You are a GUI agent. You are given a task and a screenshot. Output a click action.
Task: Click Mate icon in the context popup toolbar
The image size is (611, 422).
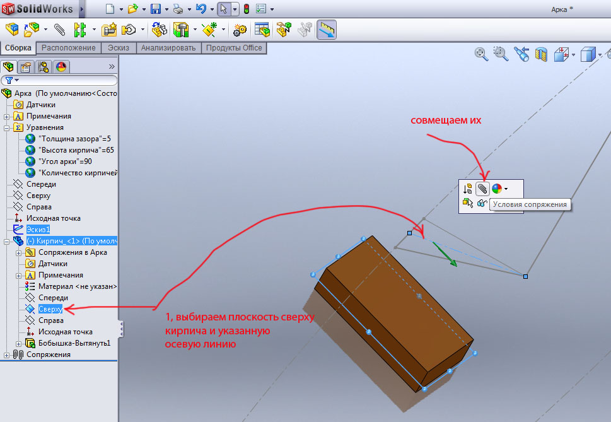click(482, 189)
